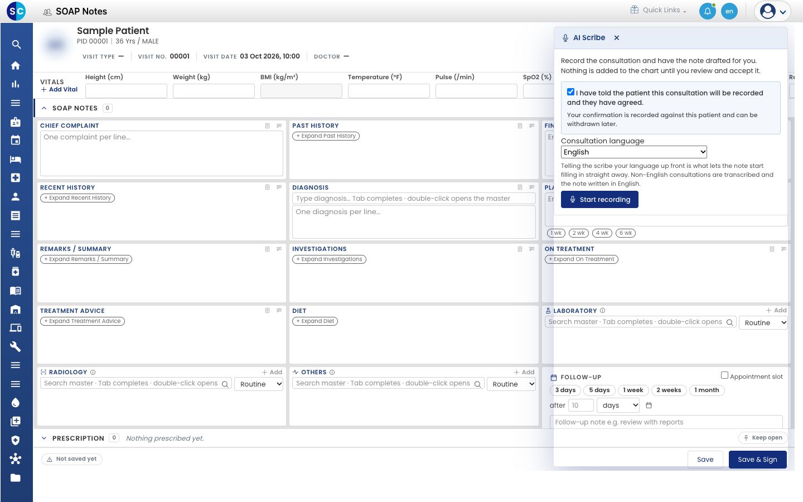Viewport: 803px width, 502px height.
Task: Open the folder icon in sidebar
Action: point(16,477)
